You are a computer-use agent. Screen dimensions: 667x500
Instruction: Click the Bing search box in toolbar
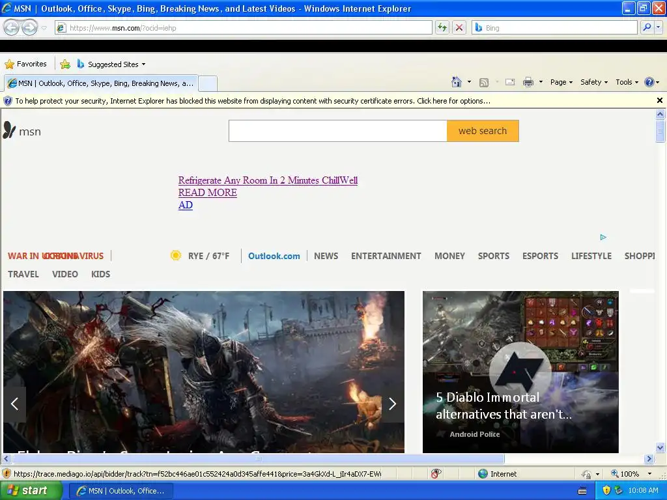click(x=554, y=27)
